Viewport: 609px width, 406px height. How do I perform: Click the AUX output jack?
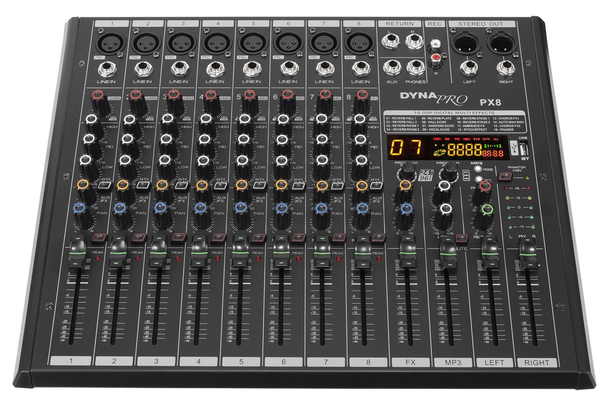(x=392, y=67)
